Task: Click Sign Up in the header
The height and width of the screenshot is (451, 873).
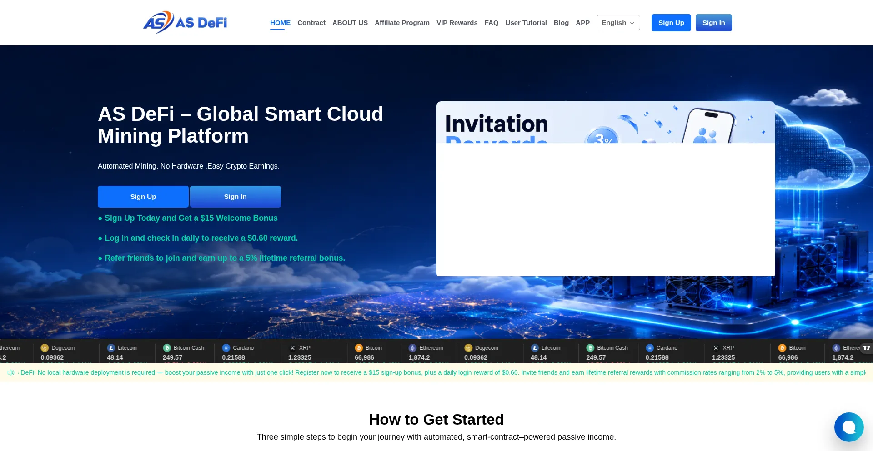Action: point(671,23)
